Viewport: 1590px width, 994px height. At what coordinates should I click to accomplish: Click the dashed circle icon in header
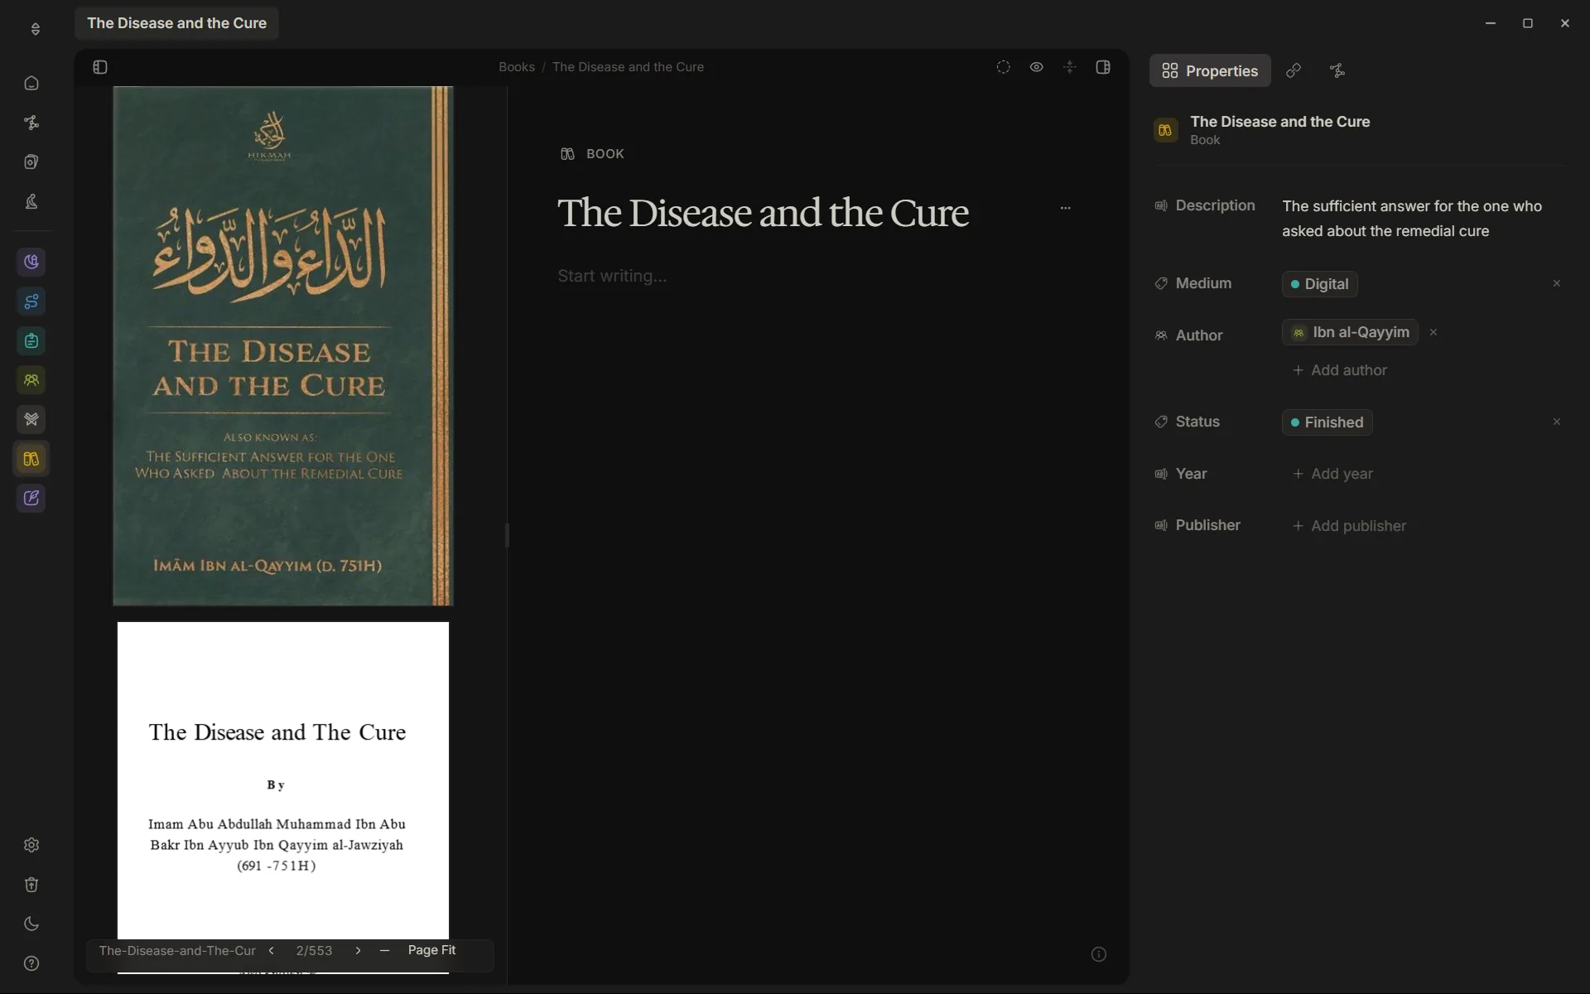coord(1003,67)
